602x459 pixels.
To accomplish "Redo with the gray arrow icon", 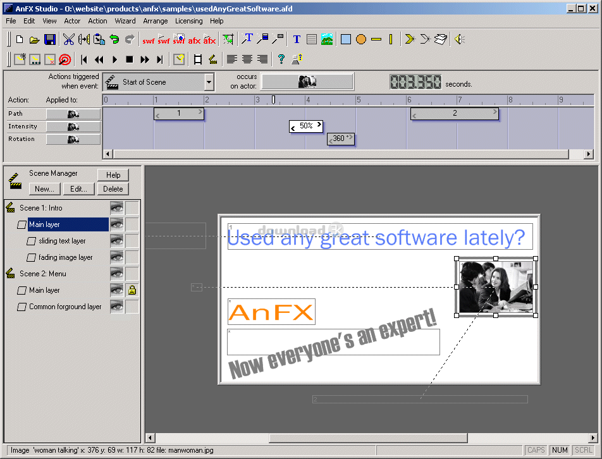I will [x=130, y=39].
